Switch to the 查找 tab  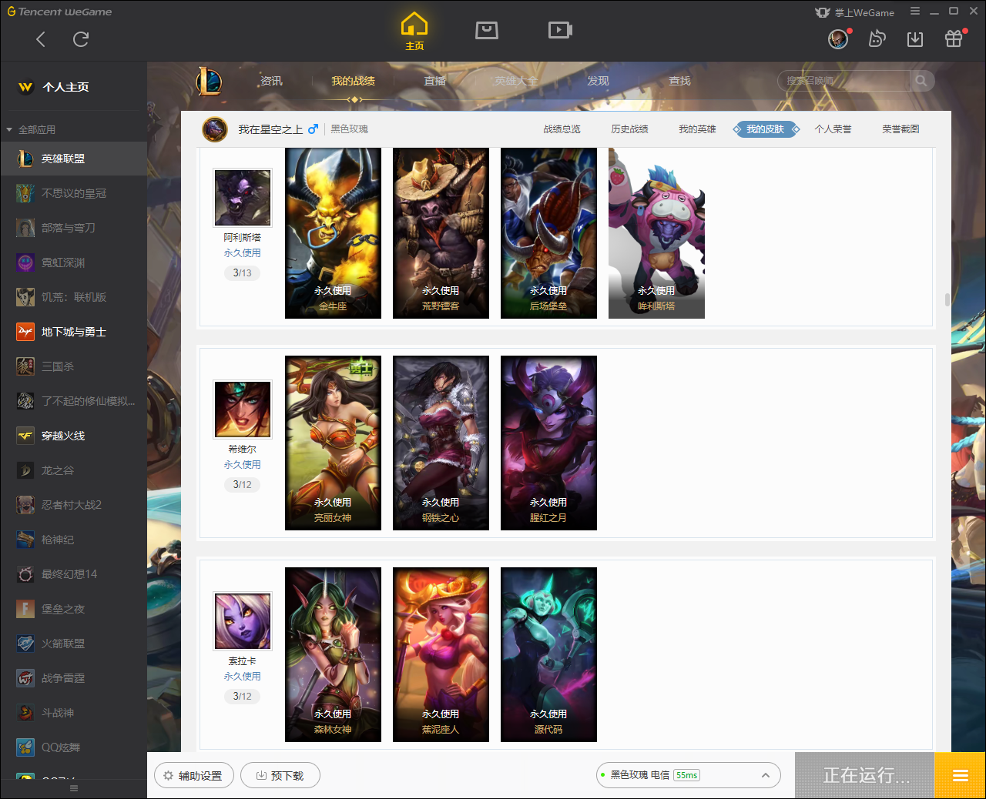pyautogui.click(x=679, y=81)
